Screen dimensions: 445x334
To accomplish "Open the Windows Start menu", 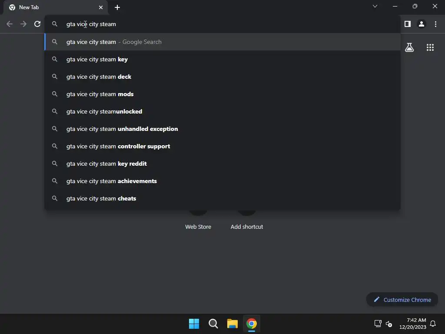I will [x=194, y=324].
